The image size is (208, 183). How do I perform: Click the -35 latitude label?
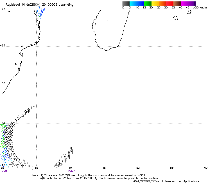[x=3, y=123]
